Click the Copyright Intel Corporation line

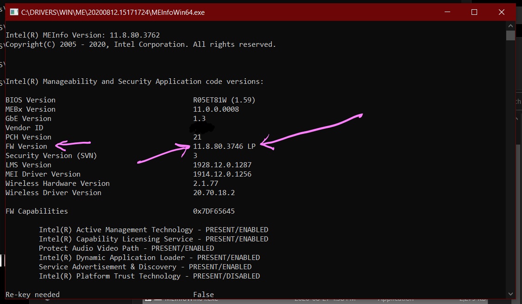coord(141,44)
